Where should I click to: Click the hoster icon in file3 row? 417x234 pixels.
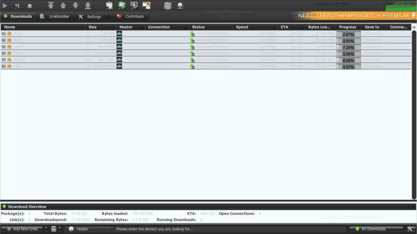click(x=119, y=34)
